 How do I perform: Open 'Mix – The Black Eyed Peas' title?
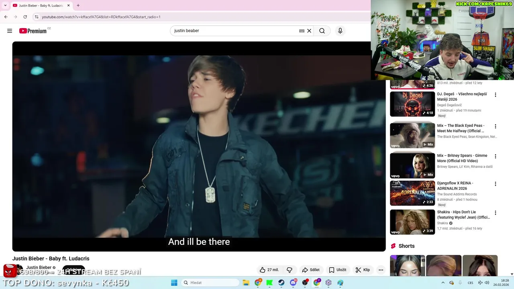point(461,128)
